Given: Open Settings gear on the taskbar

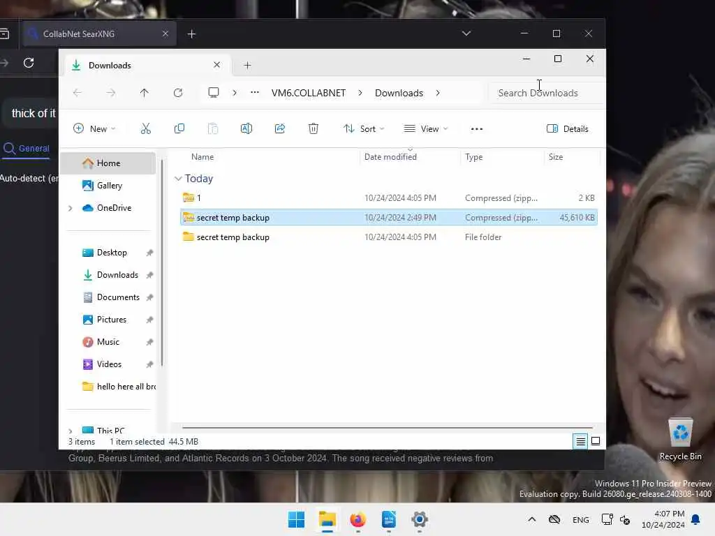Looking at the screenshot, I should click(420, 519).
